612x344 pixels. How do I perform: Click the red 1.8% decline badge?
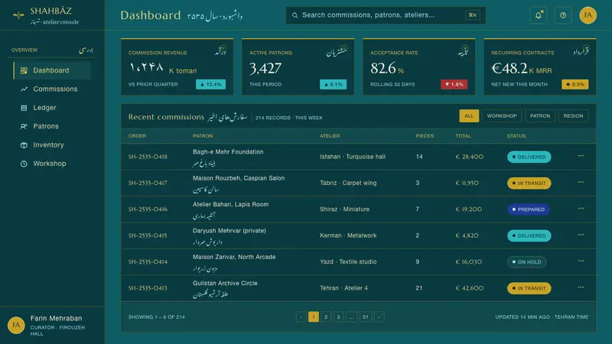454,84
